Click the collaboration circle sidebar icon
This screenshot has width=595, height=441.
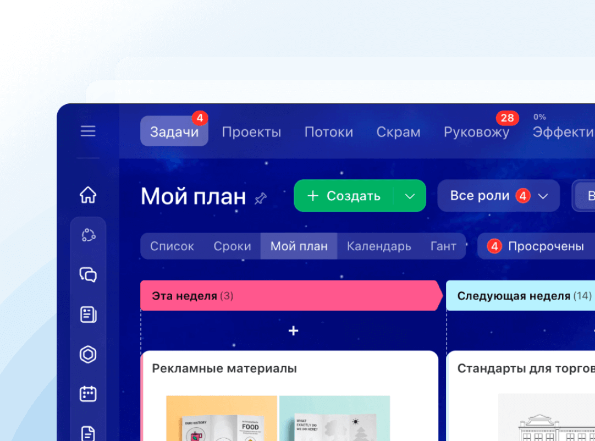88,235
